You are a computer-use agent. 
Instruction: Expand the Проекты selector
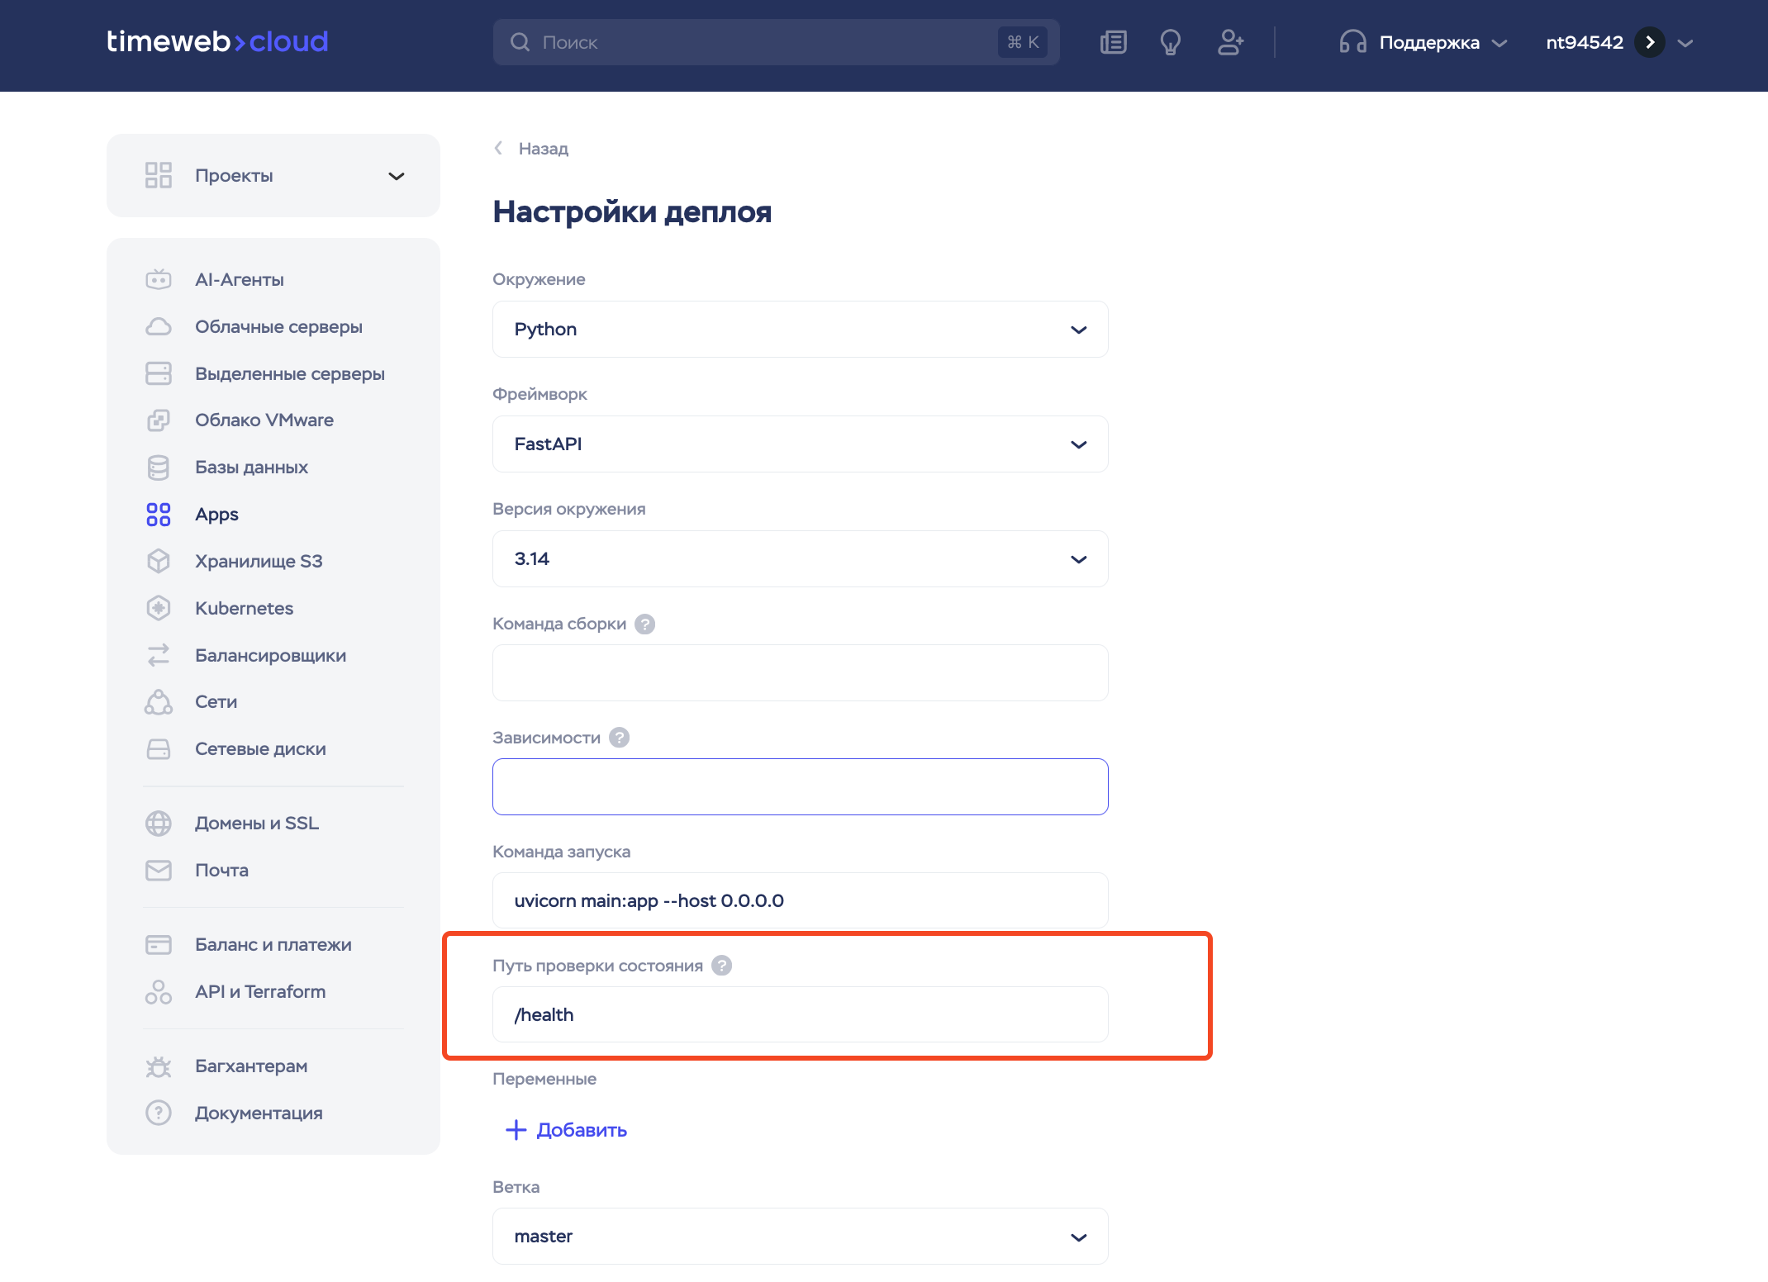click(273, 176)
